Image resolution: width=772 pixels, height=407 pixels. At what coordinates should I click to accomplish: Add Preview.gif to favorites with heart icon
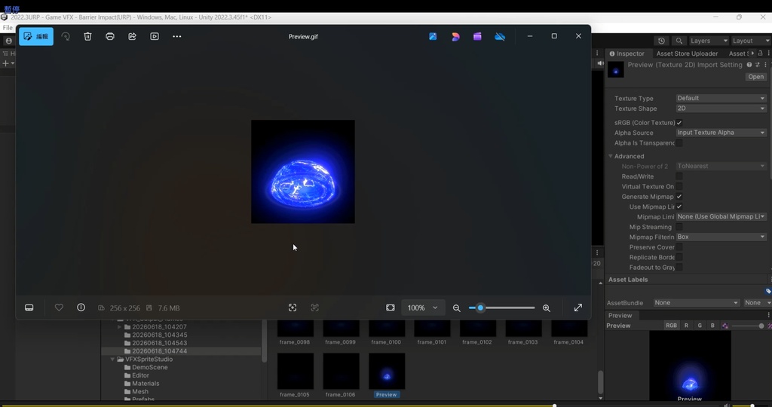click(x=59, y=308)
